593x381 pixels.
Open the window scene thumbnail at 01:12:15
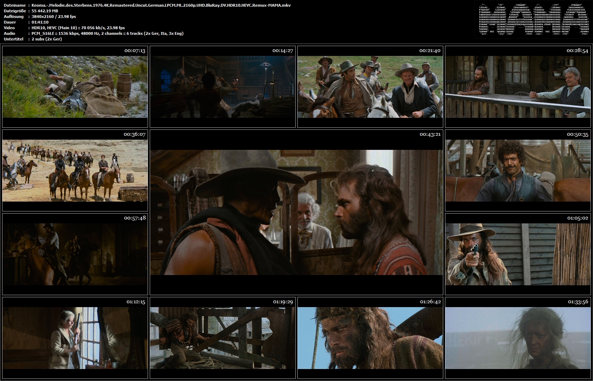75,338
